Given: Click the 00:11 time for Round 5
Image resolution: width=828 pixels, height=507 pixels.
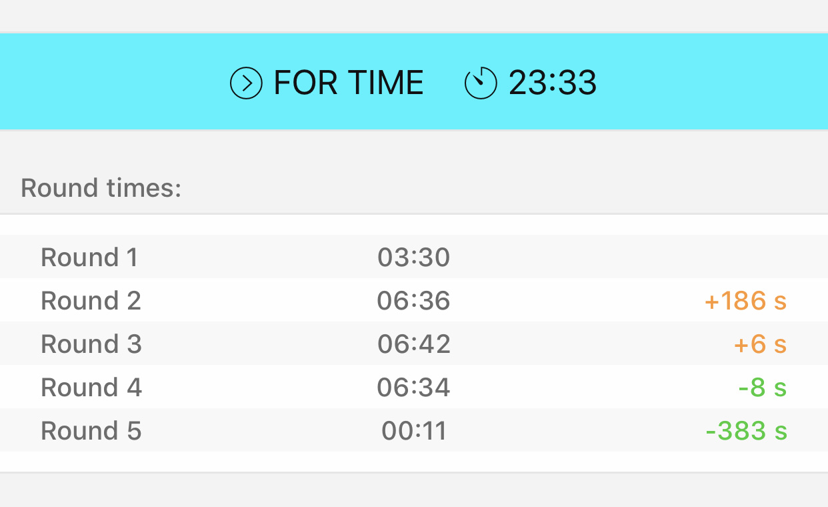Looking at the screenshot, I should pyautogui.click(x=414, y=431).
